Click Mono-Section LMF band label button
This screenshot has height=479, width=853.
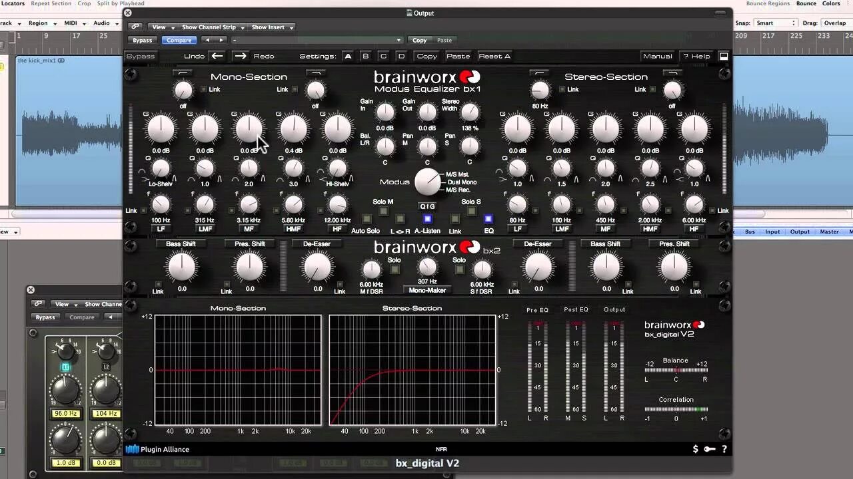coord(205,229)
